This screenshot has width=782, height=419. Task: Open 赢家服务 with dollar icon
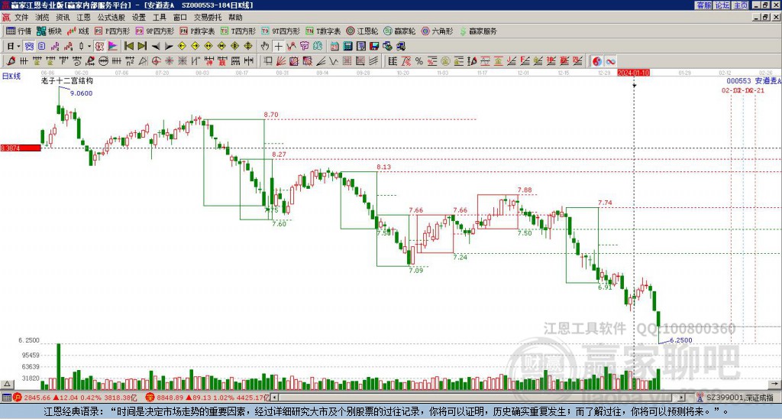click(x=478, y=31)
